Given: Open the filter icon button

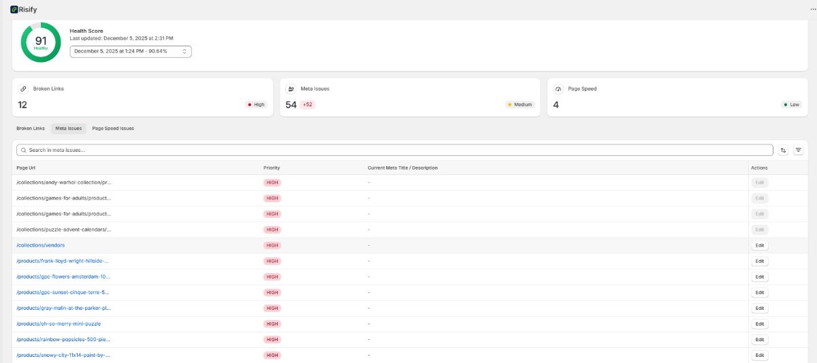Looking at the screenshot, I should (x=799, y=150).
